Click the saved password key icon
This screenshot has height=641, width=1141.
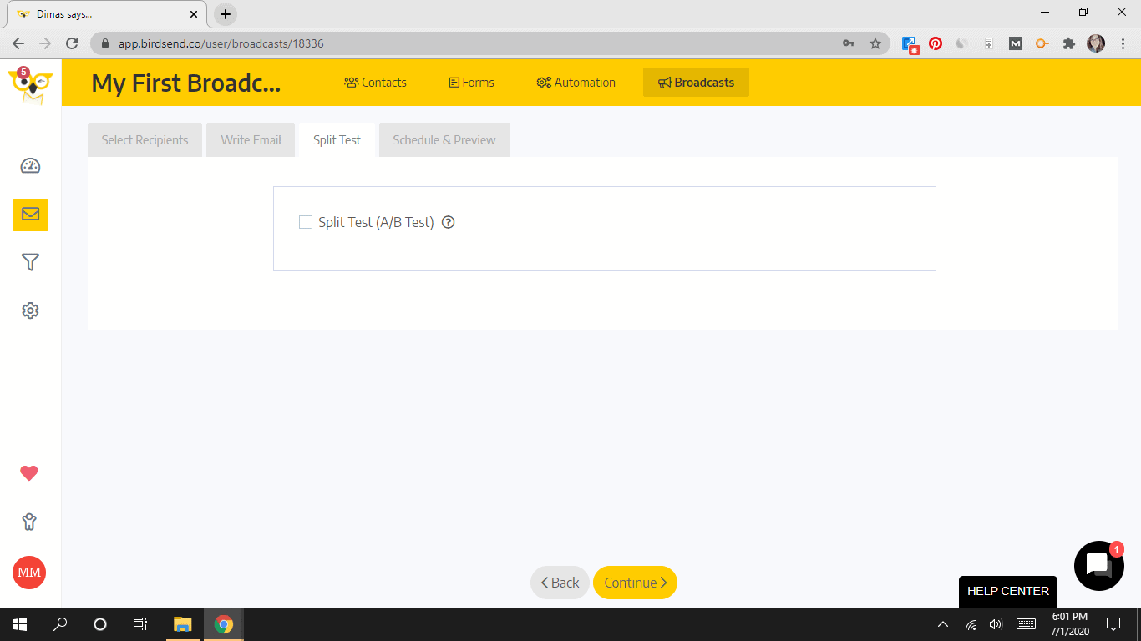(849, 43)
